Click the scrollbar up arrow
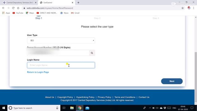197x111 pixels. [196, 17]
